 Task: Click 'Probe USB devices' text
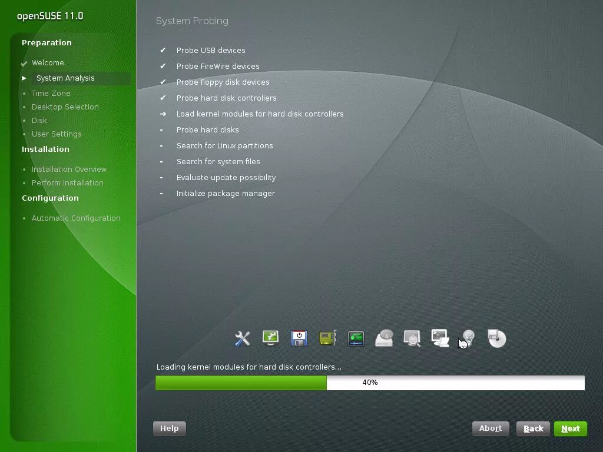point(211,51)
